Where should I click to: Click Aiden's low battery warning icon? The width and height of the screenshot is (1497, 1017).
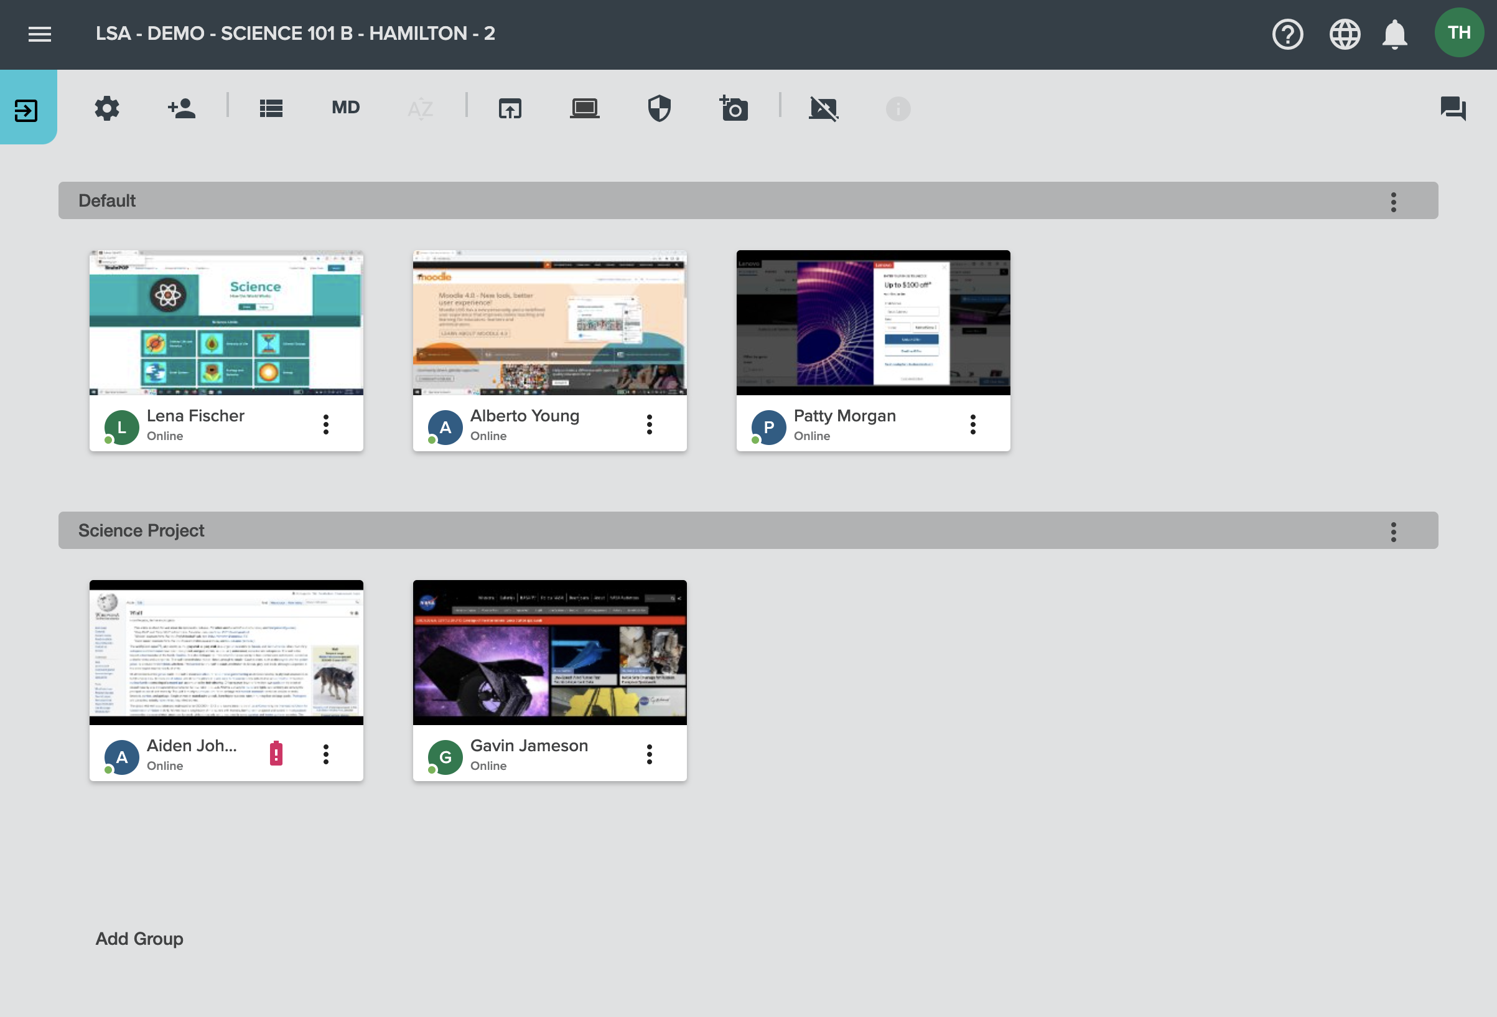click(276, 752)
